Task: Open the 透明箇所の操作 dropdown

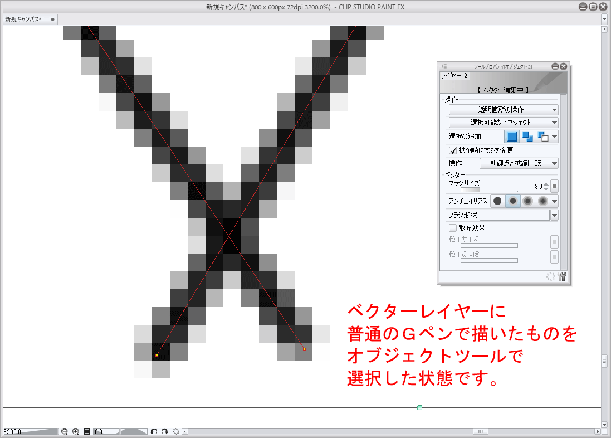Action: [504, 110]
